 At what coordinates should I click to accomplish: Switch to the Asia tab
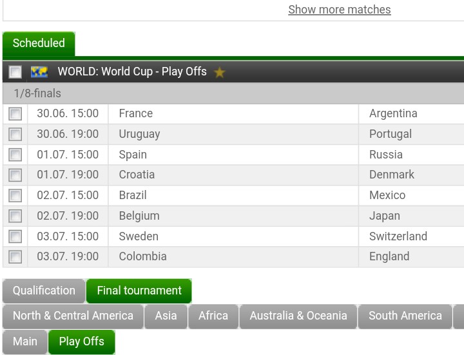pos(166,316)
